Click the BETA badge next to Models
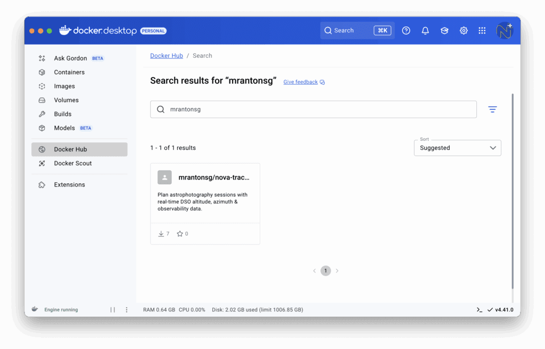 [x=86, y=128]
